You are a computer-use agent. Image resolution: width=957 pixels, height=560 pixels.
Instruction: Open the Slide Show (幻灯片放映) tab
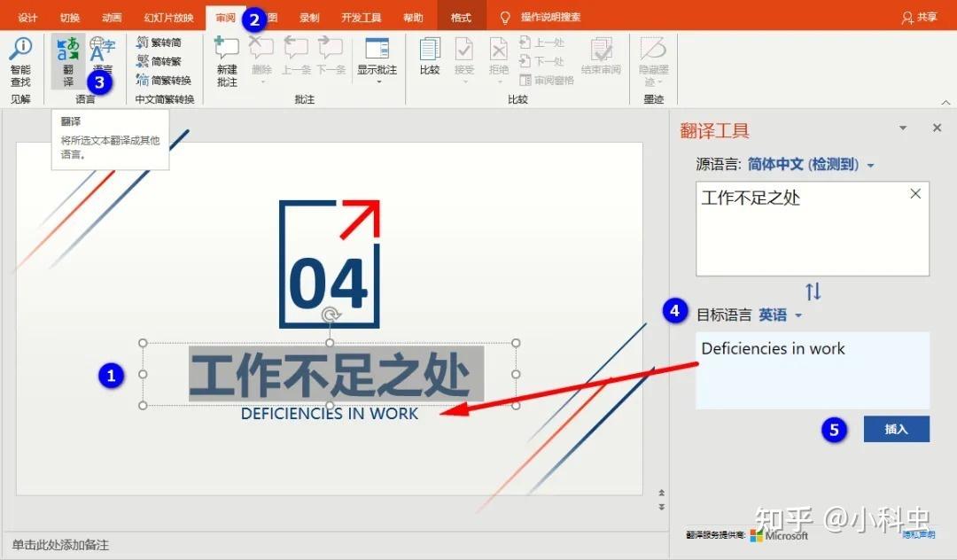(x=168, y=17)
